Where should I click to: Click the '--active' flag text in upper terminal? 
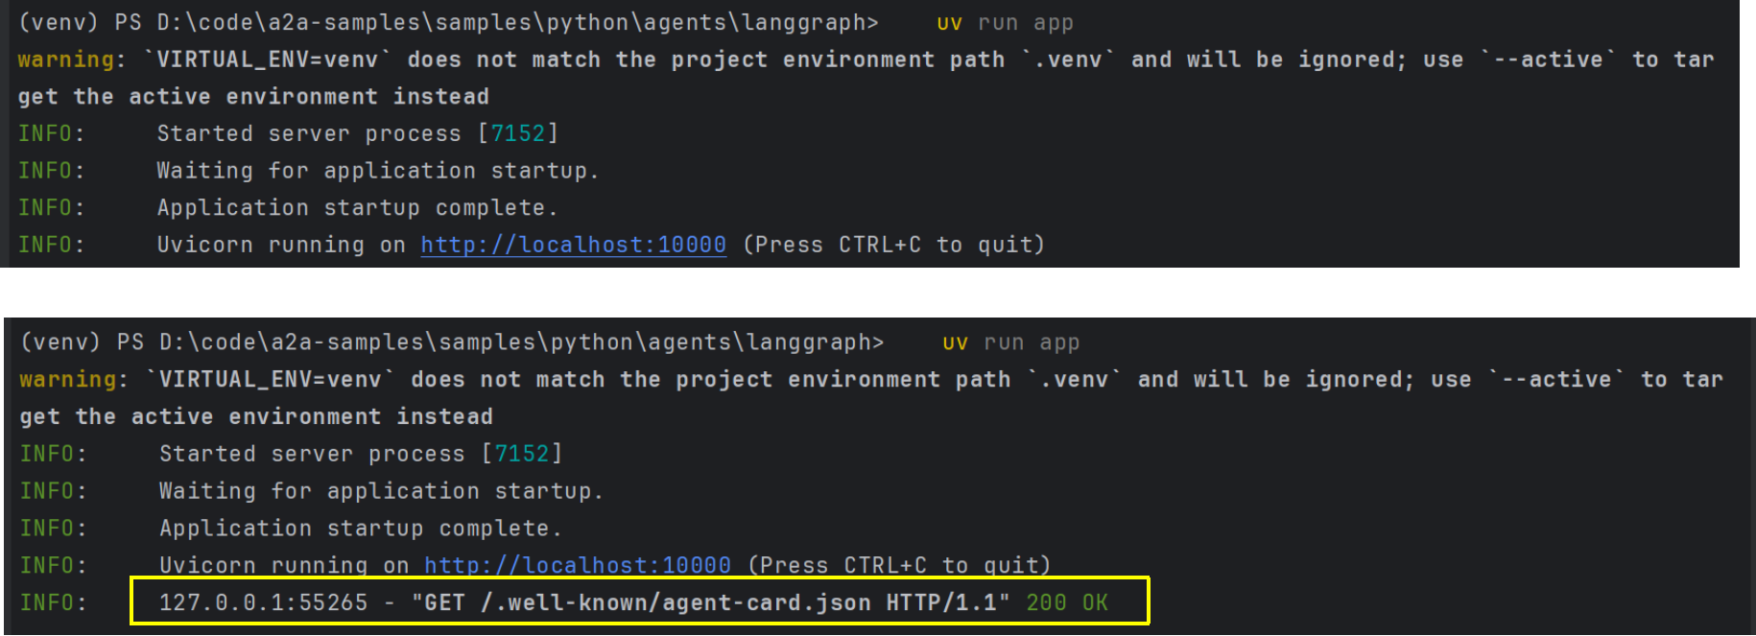point(1548,59)
